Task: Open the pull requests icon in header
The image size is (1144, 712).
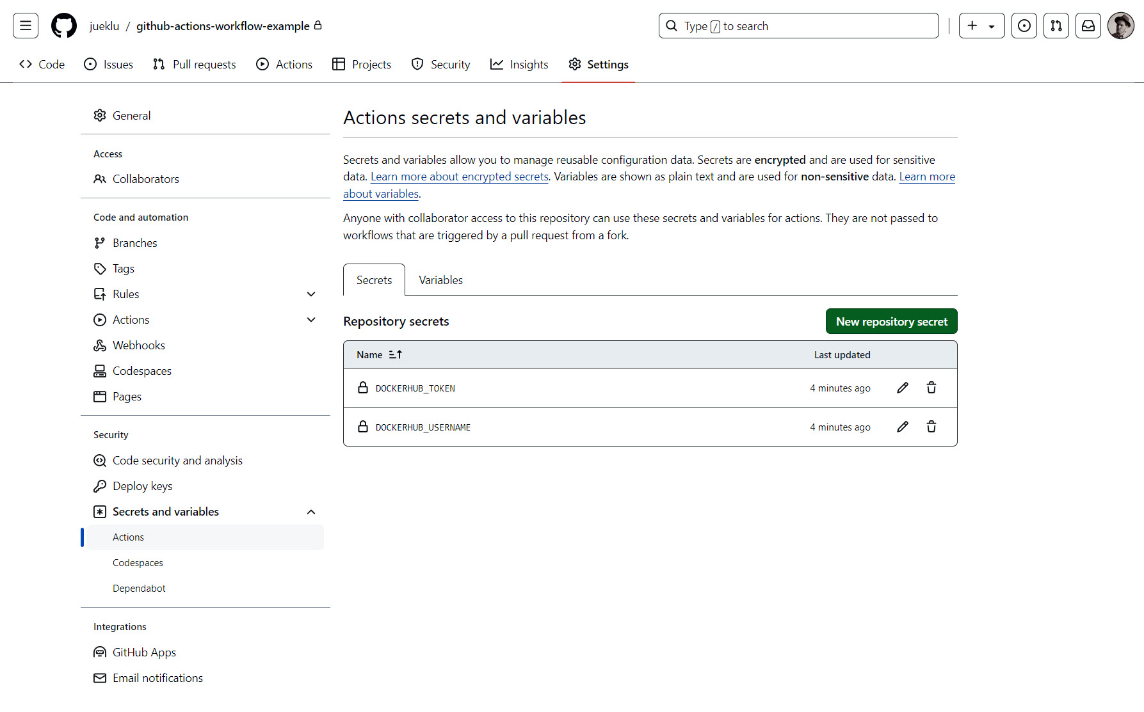Action: pos(1056,26)
